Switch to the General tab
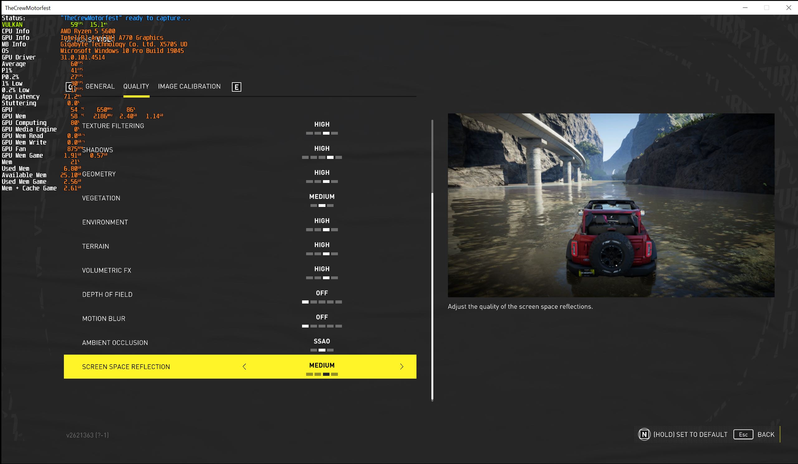Image resolution: width=798 pixels, height=464 pixels. pyautogui.click(x=100, y=86)
